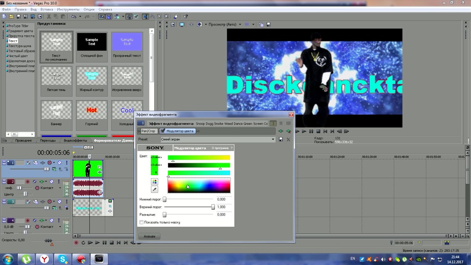The width and height of the screenshot is (471, 265).
Task: Start recording with timeline record button
Action: click(x=76, y=243)
